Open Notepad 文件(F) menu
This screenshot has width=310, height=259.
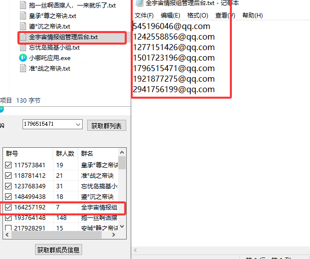144,16
